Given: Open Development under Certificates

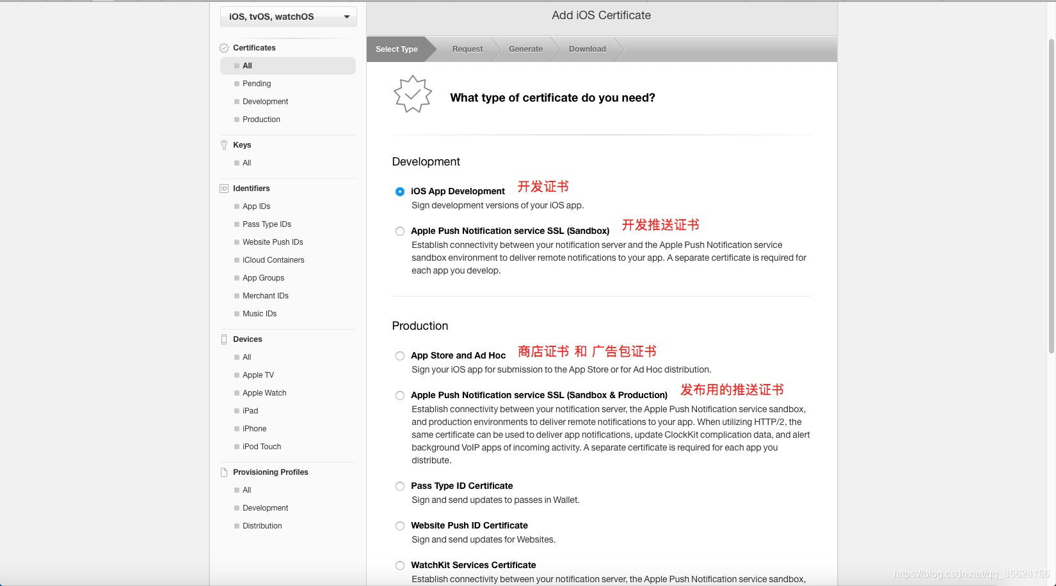Looking at the screenshot, I should (266, 102).
